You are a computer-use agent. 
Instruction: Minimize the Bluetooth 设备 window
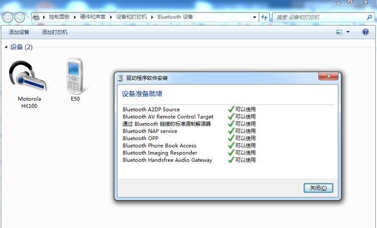pos(339,3)
